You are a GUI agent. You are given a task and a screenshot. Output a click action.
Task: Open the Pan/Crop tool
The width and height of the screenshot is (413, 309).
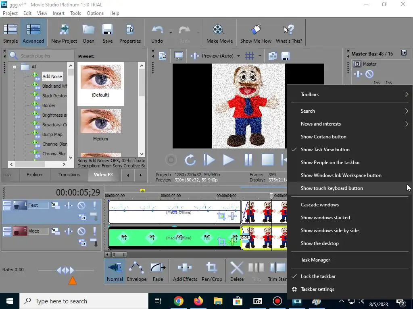[212, 272]
